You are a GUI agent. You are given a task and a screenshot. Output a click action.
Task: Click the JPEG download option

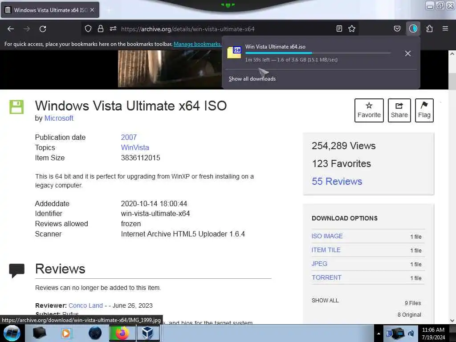[319, 264]
